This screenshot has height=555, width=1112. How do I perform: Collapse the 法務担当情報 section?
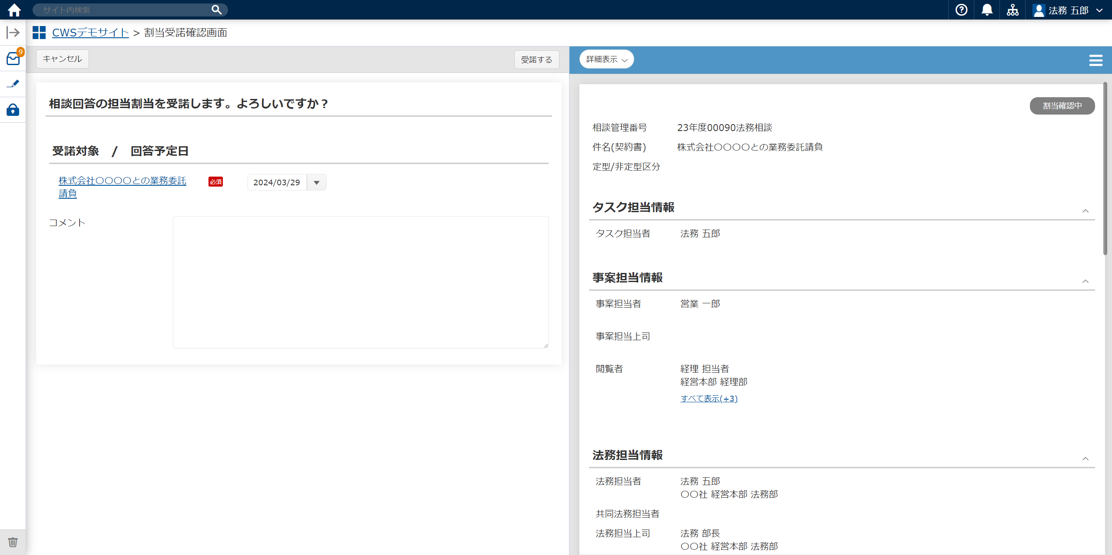[x=1085, y=459]
